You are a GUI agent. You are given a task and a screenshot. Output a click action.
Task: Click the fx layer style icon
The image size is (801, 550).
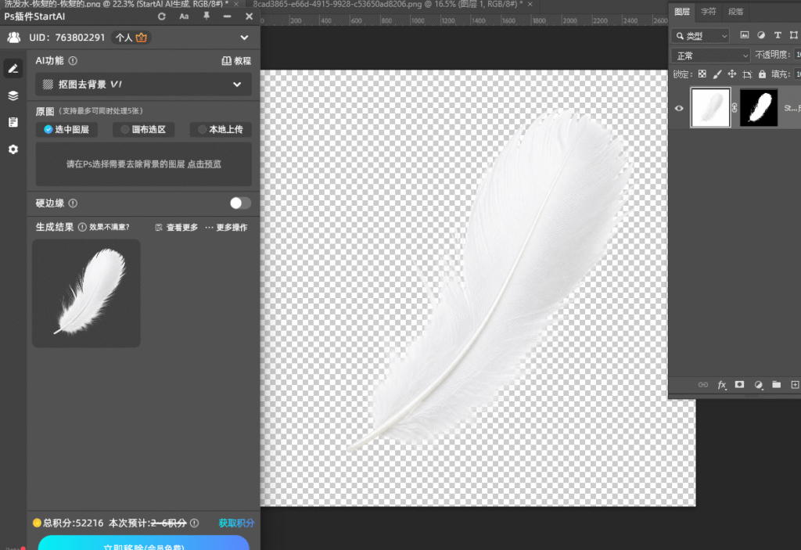722,385
